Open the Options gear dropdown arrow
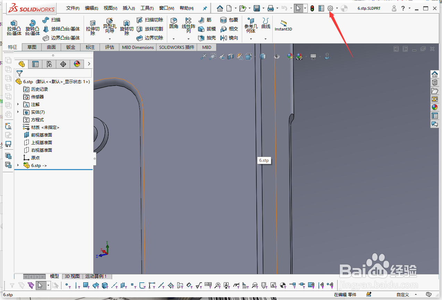Viewport: 442px width, 300px height. tap(337, 8)
